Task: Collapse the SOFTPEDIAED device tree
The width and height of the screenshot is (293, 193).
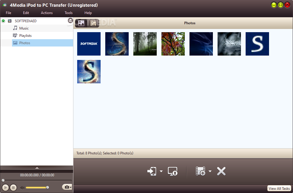Action: [3, 21]
